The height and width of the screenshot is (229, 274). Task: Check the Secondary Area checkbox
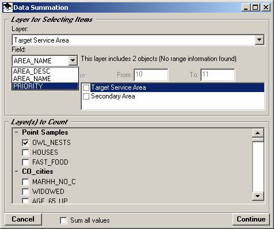coord(86,96)
